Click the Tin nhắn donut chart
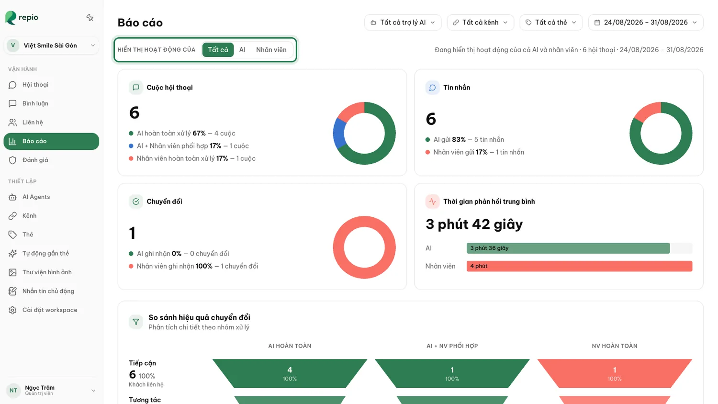Viewport: 718px width, 404px height. [661, 133]
